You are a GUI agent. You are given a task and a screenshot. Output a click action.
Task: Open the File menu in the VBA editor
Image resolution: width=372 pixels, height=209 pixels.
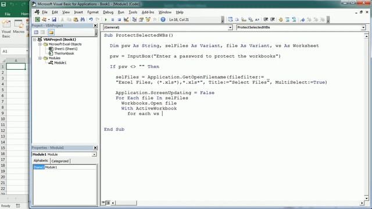[x=45, y=12]
